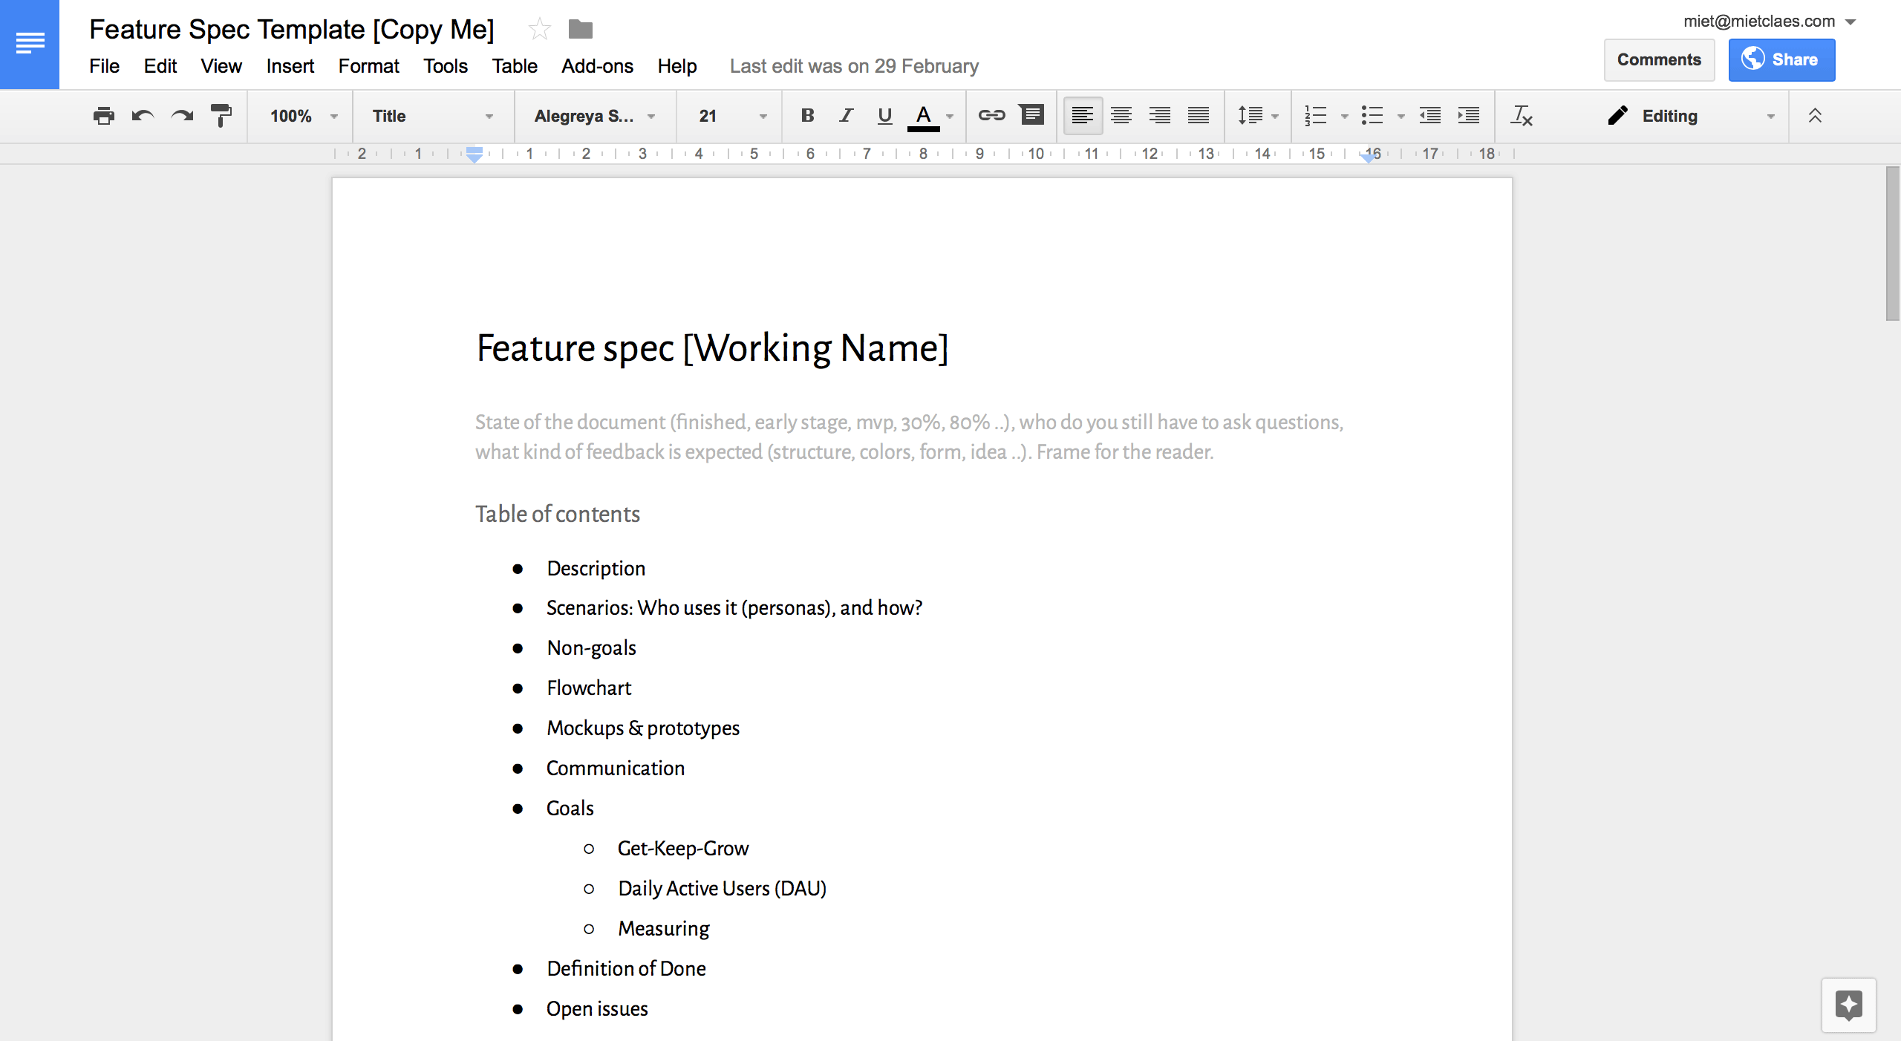Screen dimensions: 1901x1041
Task: Insert a link with the chain icon
Action: click(991, 115)
